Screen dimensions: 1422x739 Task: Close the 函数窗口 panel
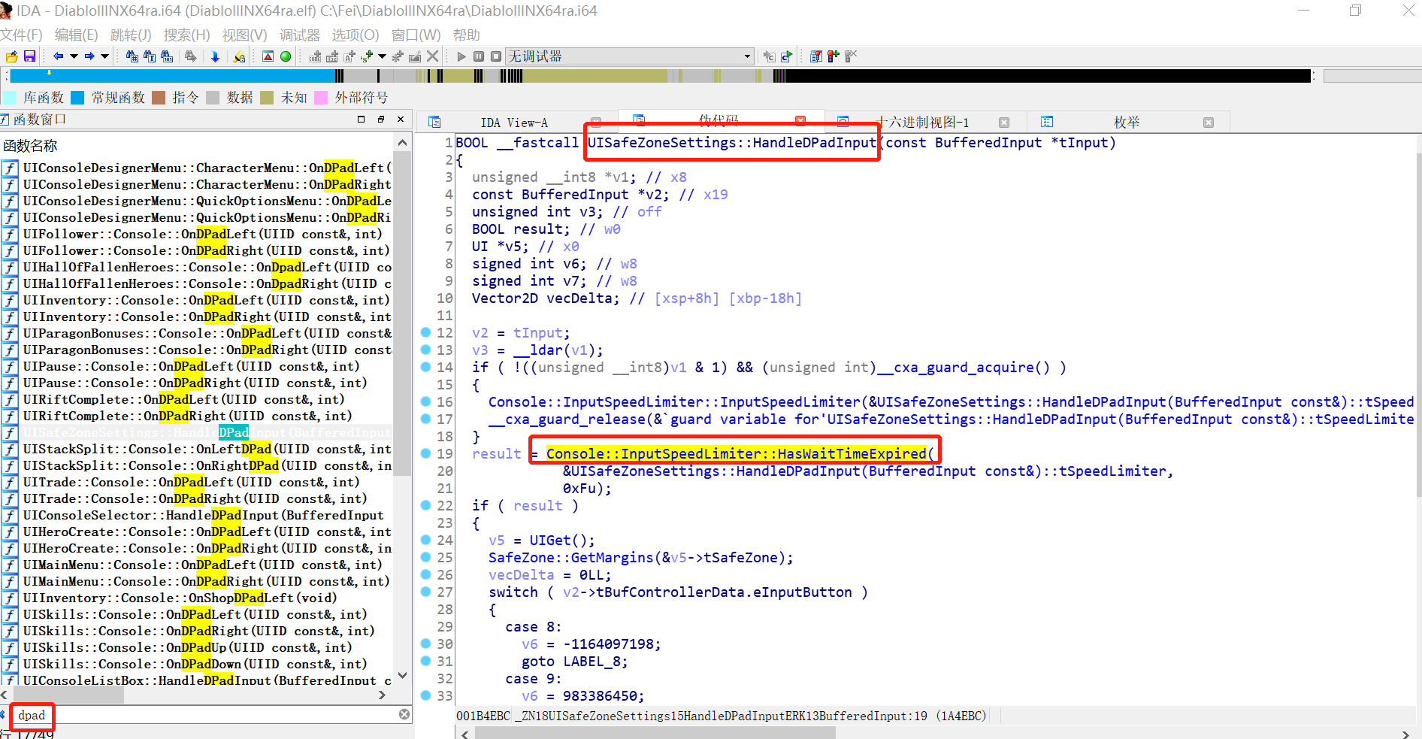click(x=401, y=120)
